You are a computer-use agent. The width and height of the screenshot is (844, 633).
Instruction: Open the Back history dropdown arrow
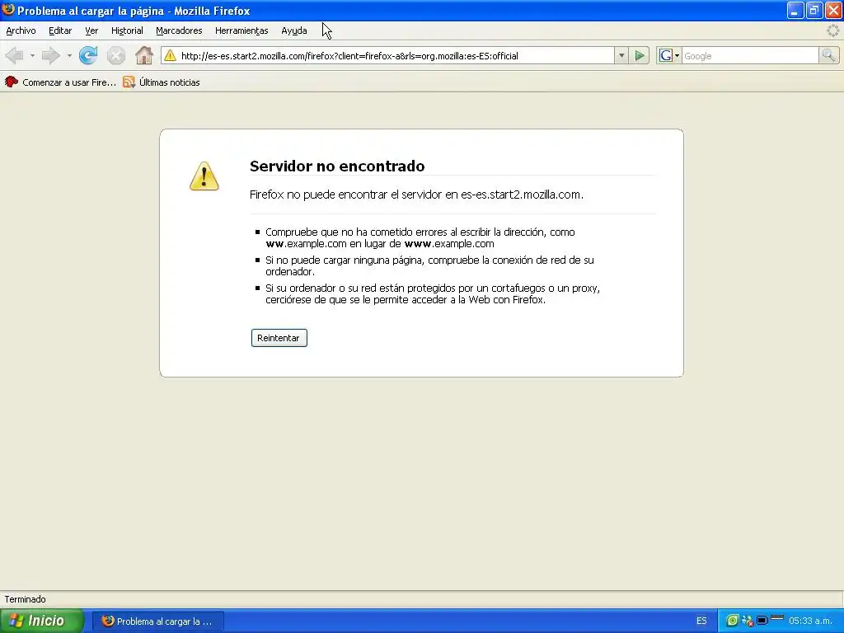pos(32,55)
